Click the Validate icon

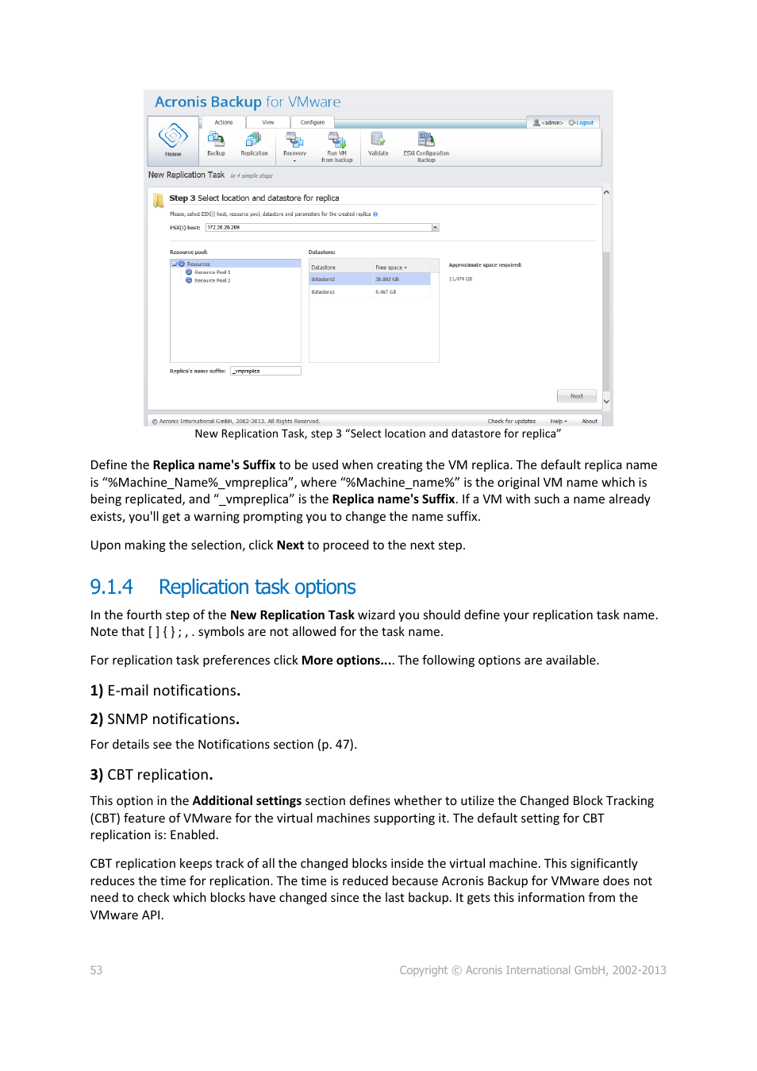point(378,140)
